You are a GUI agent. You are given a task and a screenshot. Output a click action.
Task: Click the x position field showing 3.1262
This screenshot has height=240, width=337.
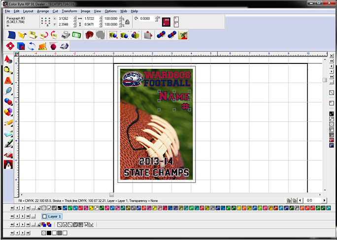click(66, 19)
